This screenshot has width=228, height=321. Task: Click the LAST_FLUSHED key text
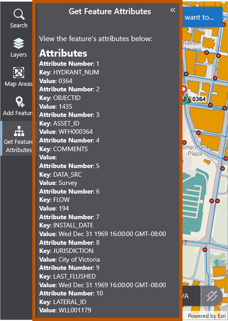click(x=74, y=276)
